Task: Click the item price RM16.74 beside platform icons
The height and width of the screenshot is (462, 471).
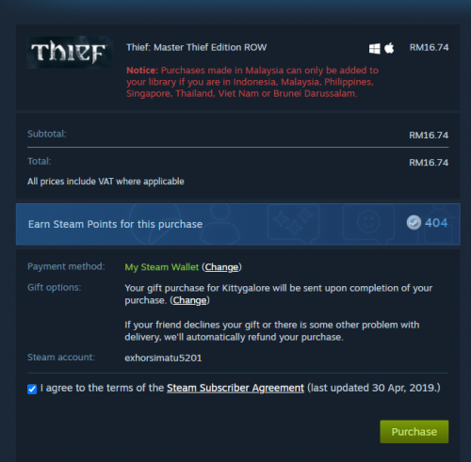Action: 429,47
